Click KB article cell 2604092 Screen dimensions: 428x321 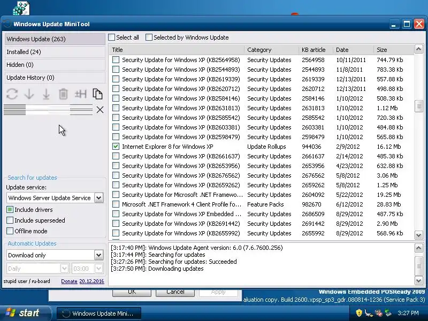[313, 195]
